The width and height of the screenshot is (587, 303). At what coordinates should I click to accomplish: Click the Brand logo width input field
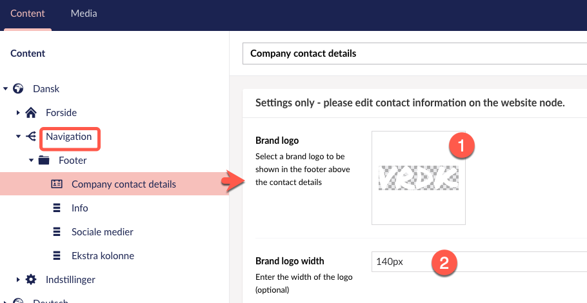tap(479, 262)
